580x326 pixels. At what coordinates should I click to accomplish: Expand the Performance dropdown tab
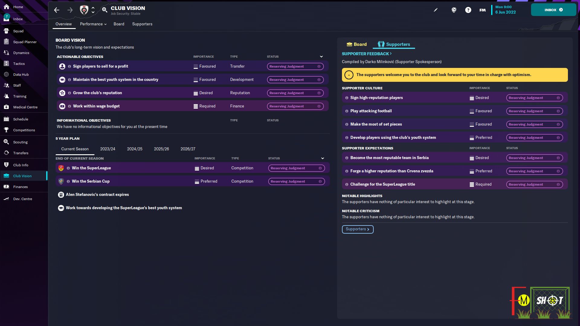point(93,24)
